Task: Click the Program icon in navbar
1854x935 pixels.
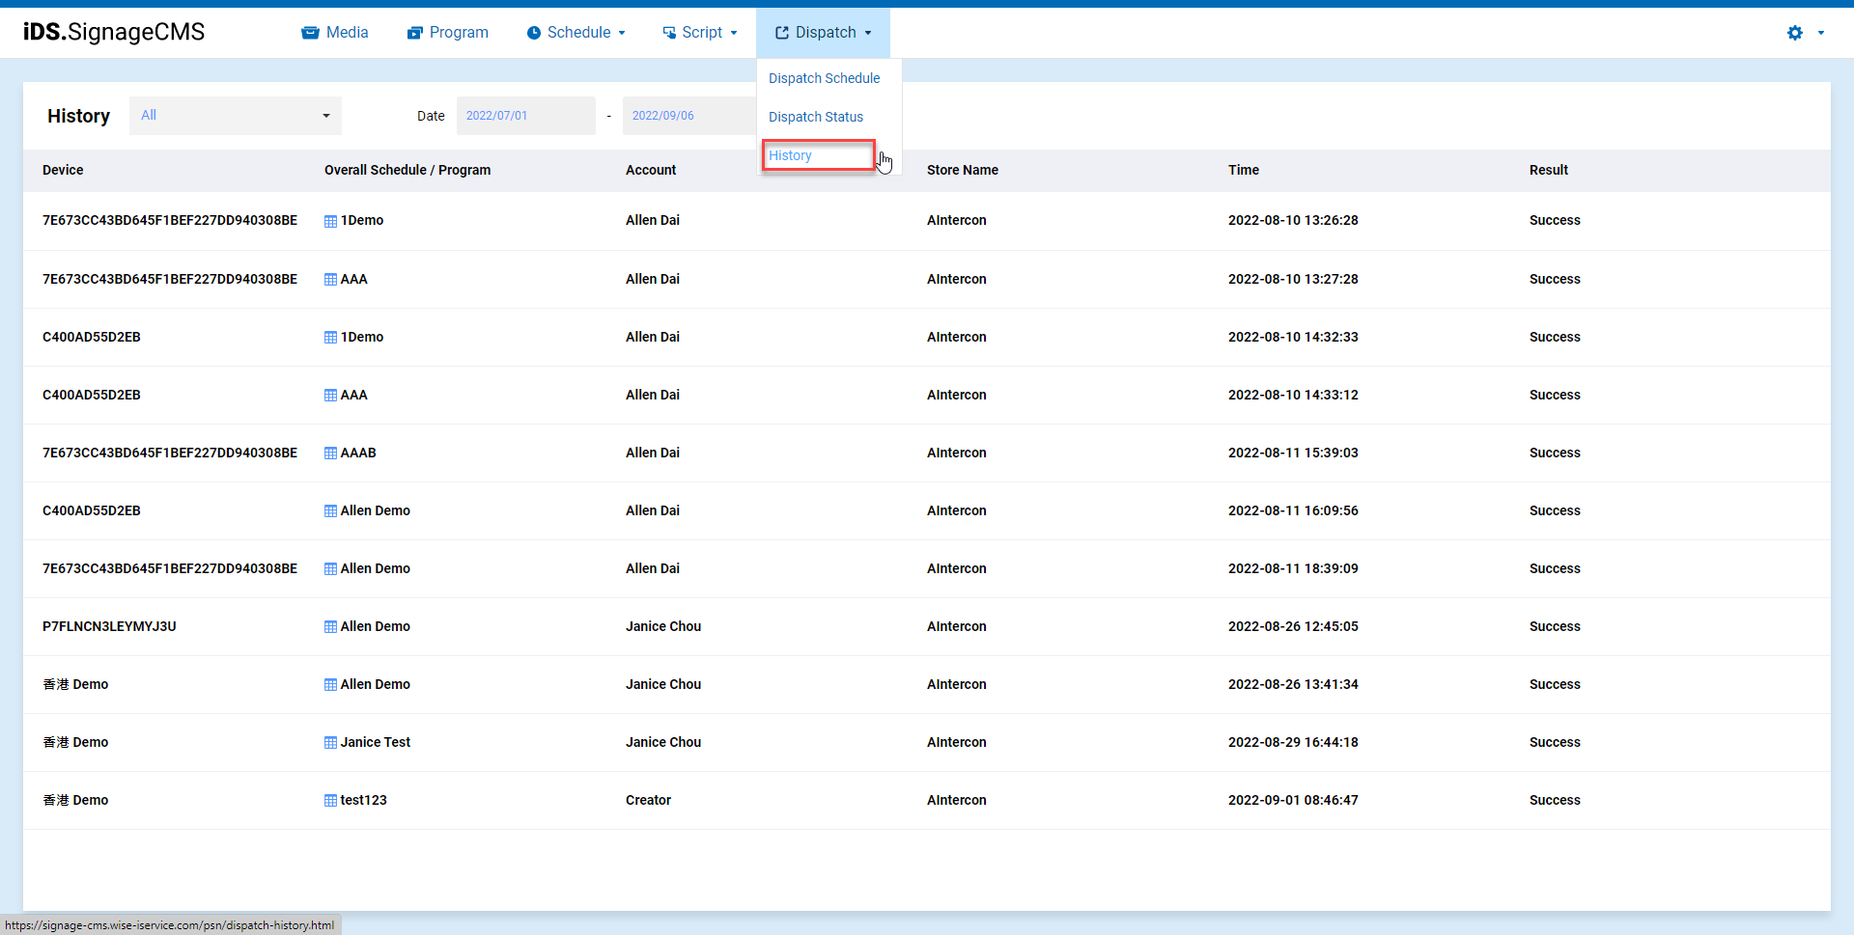Action: coord(415,33)
